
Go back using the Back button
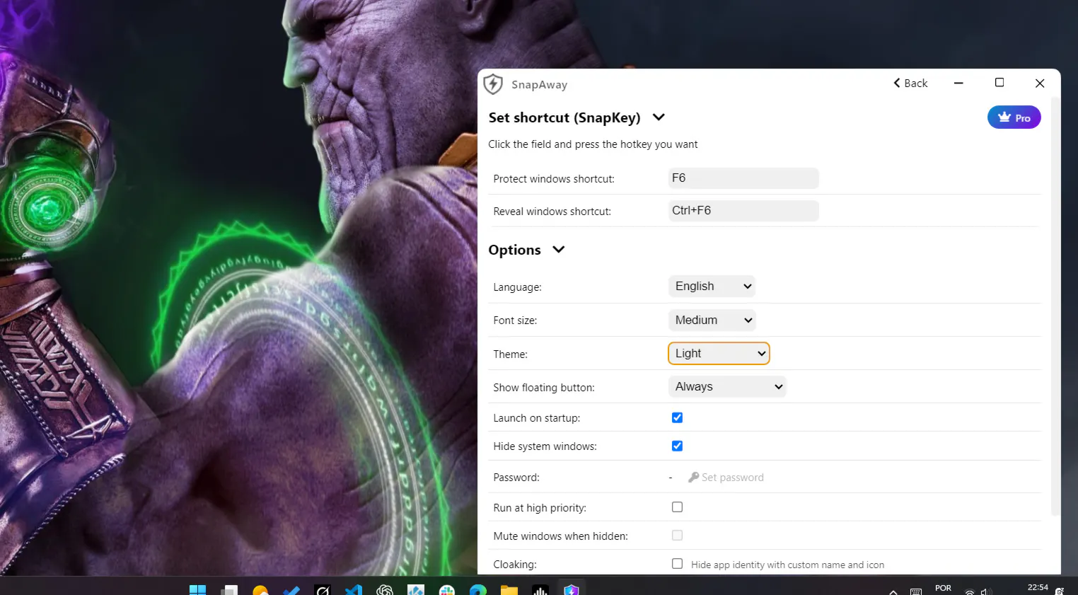[x=910, y=83]
